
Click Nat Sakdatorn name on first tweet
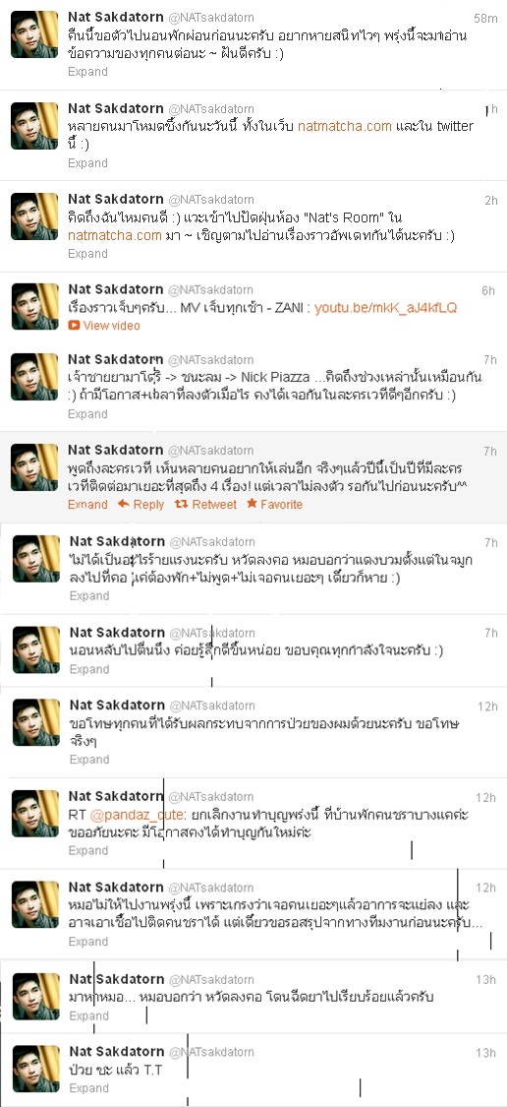click(x=115, y=17)
